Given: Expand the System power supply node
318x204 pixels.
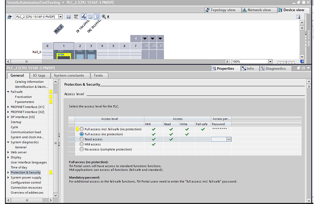Looking at the screenshot, I should click(8, 177).
